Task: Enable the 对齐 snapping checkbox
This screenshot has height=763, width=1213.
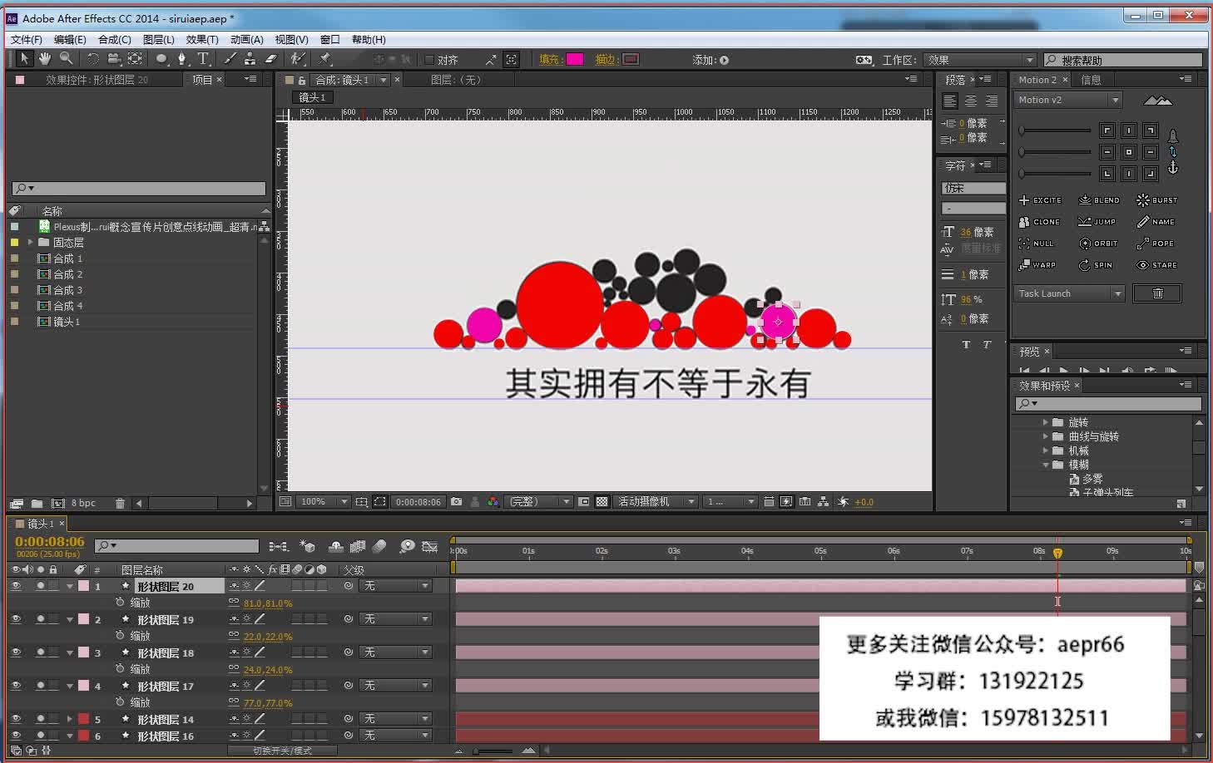Action: (x=429, y=58)
